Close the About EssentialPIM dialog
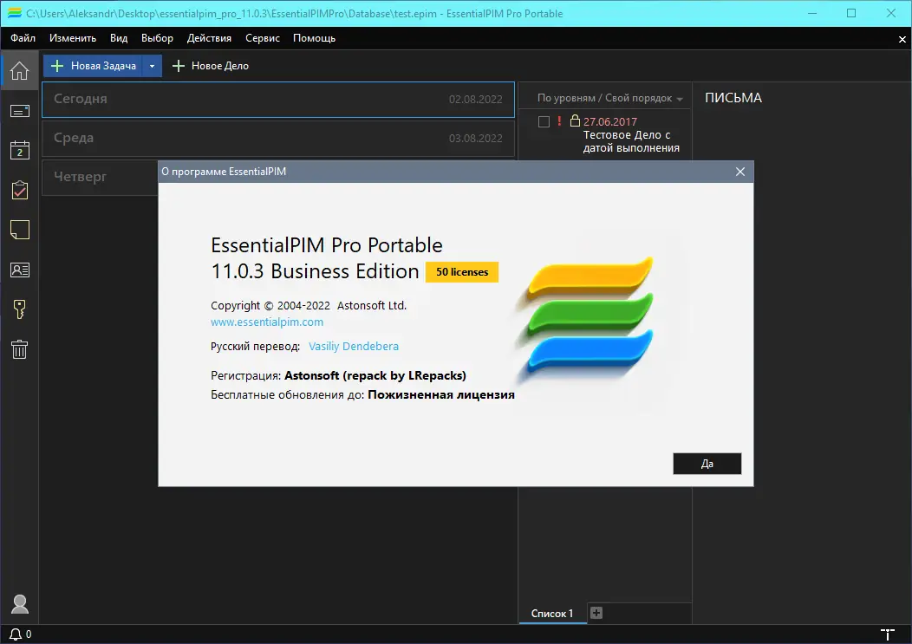The height and width of the screenshot is (644, 912). coord(739,172)
